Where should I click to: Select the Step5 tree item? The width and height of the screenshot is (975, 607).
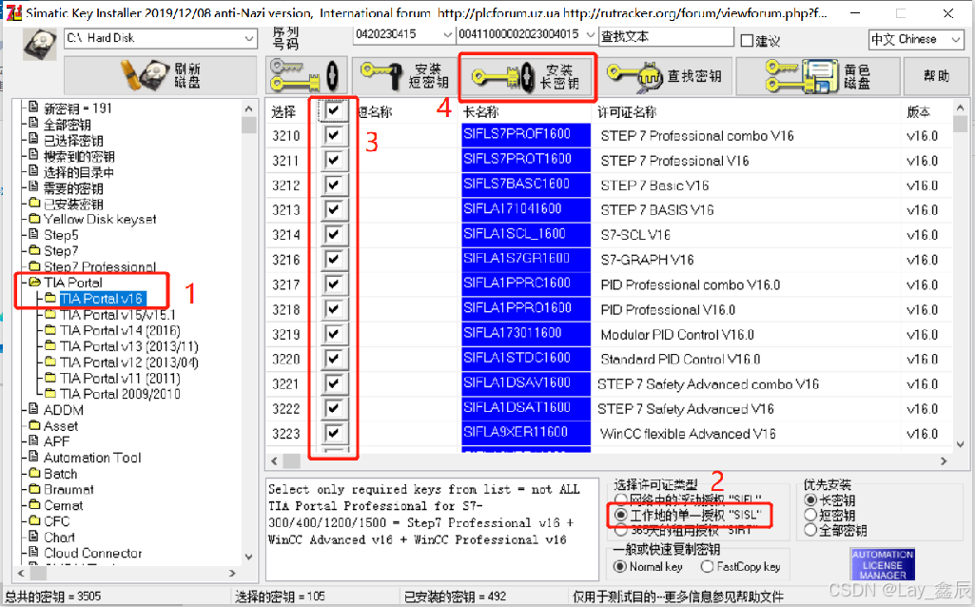click(61, 235)
